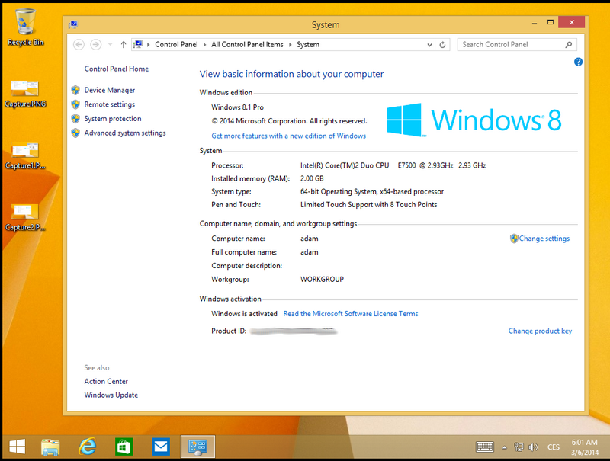
Task: Expand the root chevron before Control Panel
Action: click(148, 45)
